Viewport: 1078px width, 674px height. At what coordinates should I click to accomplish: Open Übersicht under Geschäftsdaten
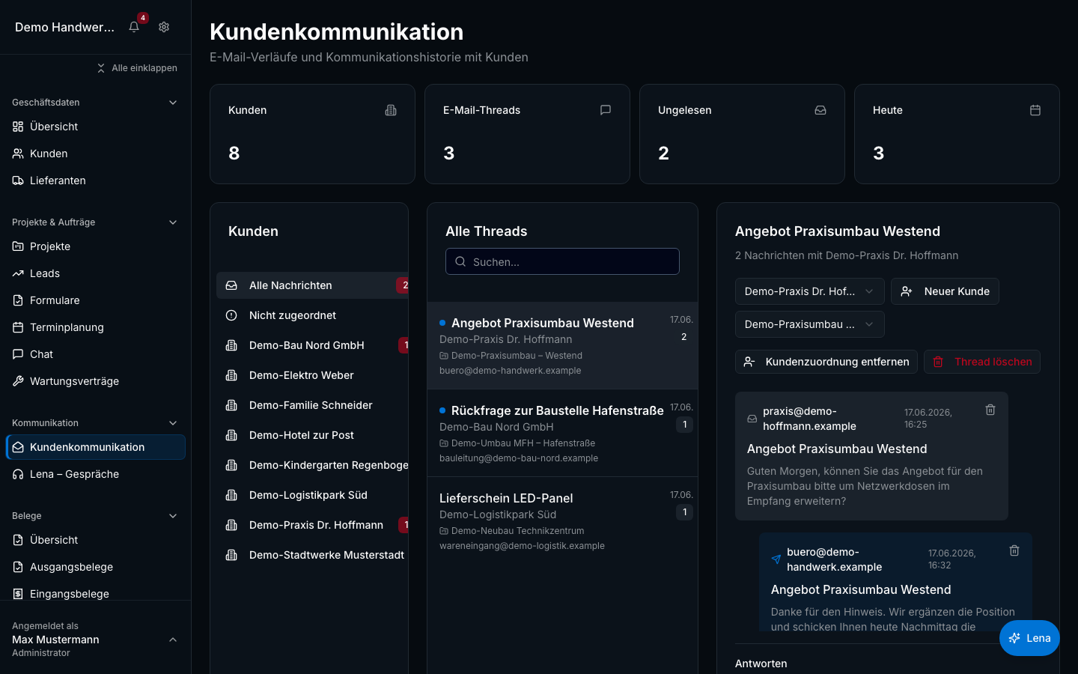(x=96, y=127)
